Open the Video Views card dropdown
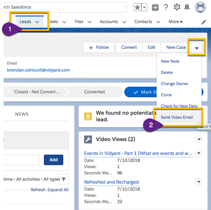The width and height of the screenshot is (211, 210). click(x=199, y=139)
